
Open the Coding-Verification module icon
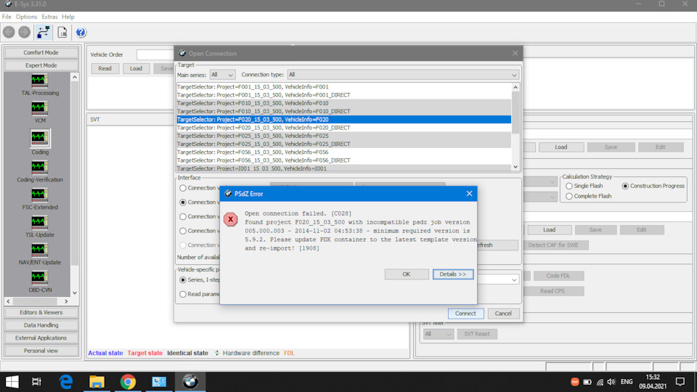39,168
